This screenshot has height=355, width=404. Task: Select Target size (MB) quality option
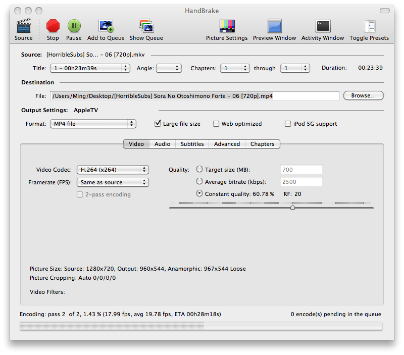click(199, 169)
